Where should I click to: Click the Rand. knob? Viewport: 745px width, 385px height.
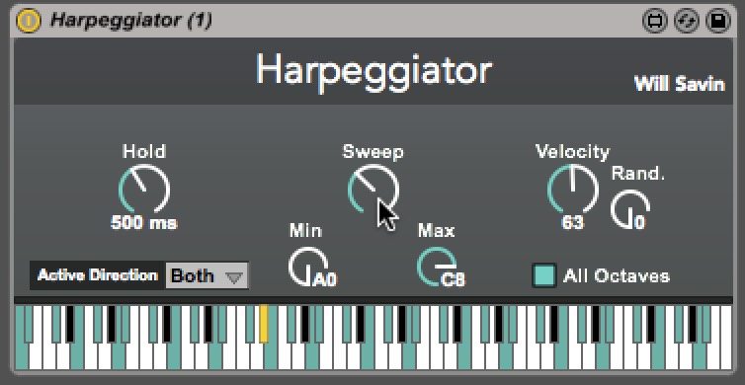pos(629,209)
